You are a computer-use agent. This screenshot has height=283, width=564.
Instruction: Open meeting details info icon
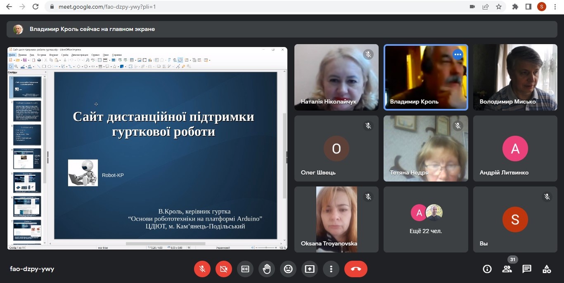(487, 269)
